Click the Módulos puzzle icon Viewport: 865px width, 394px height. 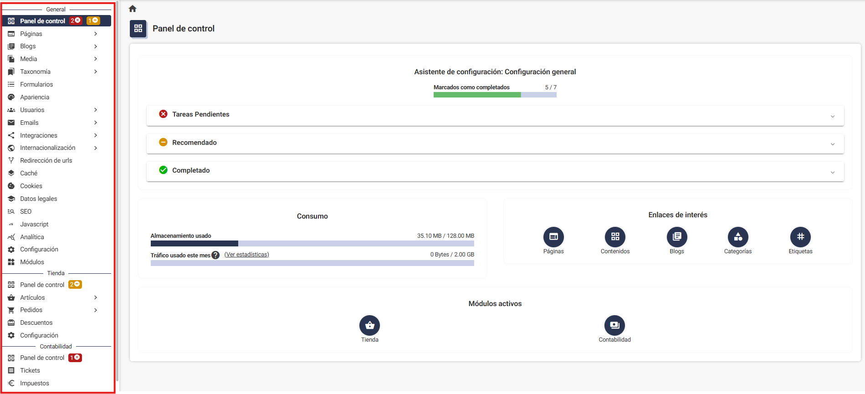coord(11,262)
